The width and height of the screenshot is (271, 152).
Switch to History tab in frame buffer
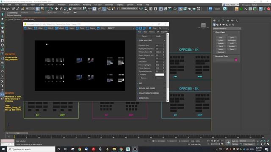tap(152, 32)
